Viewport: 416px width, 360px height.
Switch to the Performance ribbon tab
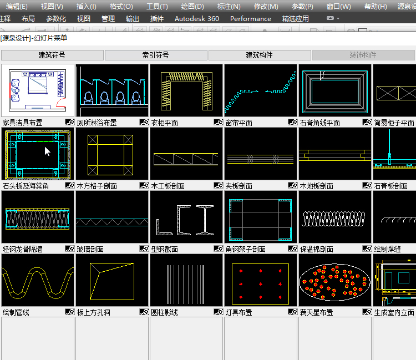pos(251,18)
